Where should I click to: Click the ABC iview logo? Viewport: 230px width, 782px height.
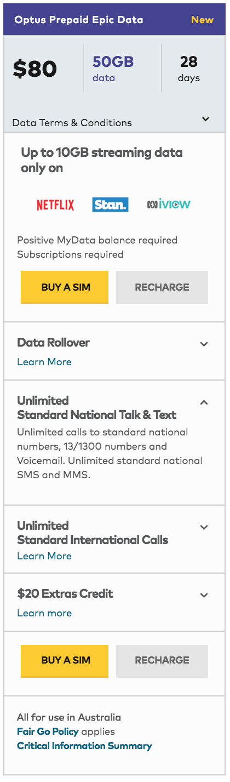pyautogui.click(x=169, y=204)
